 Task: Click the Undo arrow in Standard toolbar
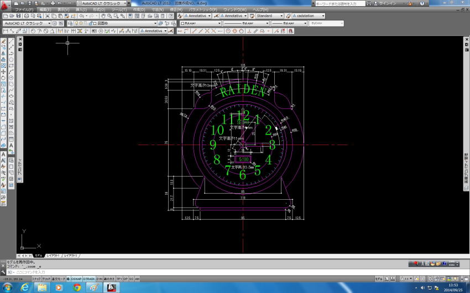(x=81, y=16)
